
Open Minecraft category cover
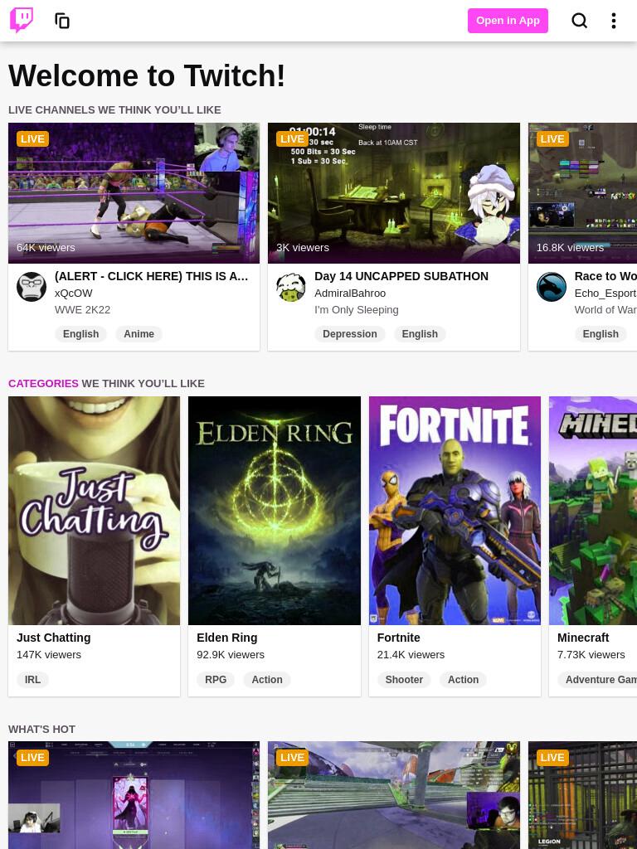[x=593, y=511]
